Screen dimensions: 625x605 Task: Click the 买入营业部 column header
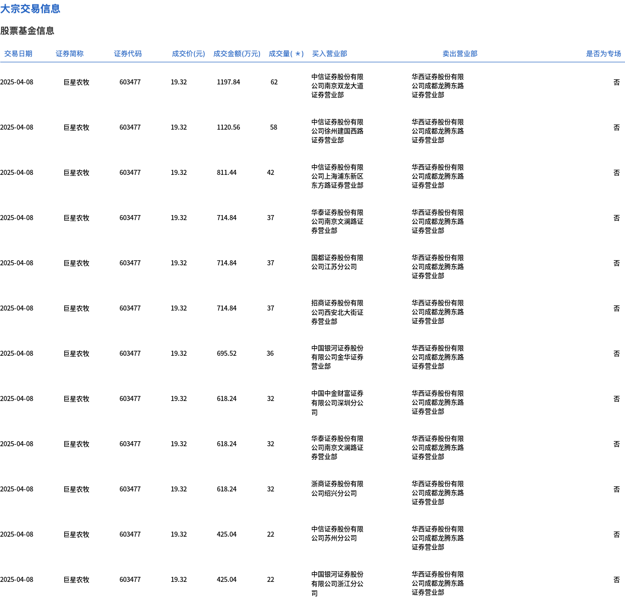[329, 54]
